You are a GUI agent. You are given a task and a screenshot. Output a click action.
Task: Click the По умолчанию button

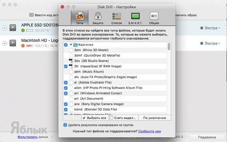pyautogui.click(x=155, y=118)
